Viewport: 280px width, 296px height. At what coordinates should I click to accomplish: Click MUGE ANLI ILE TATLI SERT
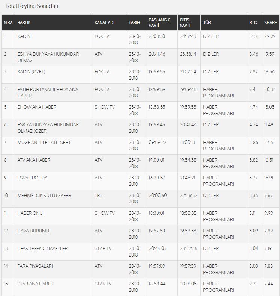[44, 142]
